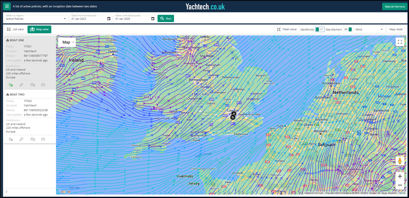Zoom in on the map
The width and height of the screenshot is (409, 198).
pyautogui.click(x=400, y=176)
